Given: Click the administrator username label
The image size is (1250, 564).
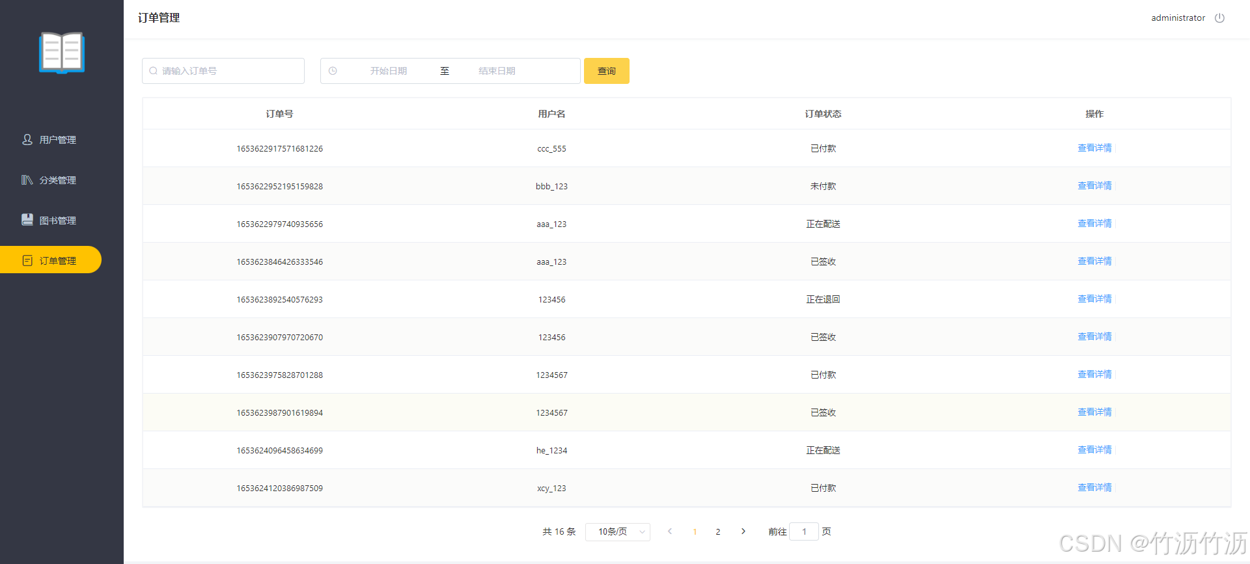Looking at the screenshot, I should [x=1178, y=18].
